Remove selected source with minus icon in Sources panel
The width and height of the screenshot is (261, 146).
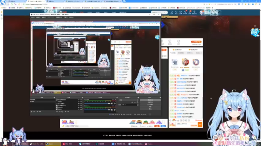click(59, 112)
